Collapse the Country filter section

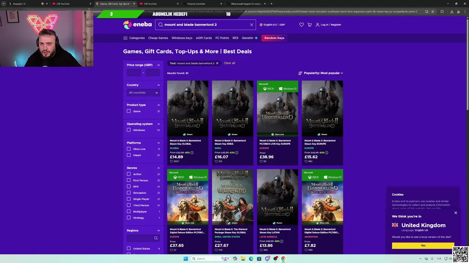coord(159,85)
